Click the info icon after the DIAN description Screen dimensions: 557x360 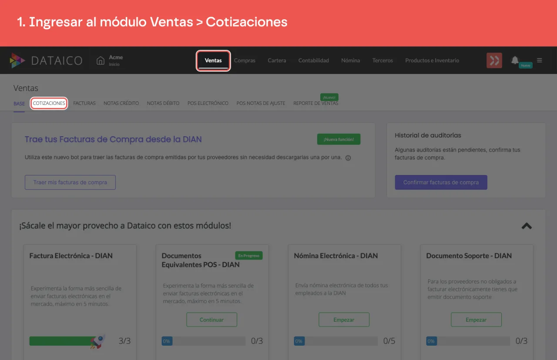[x=348, y=158]
